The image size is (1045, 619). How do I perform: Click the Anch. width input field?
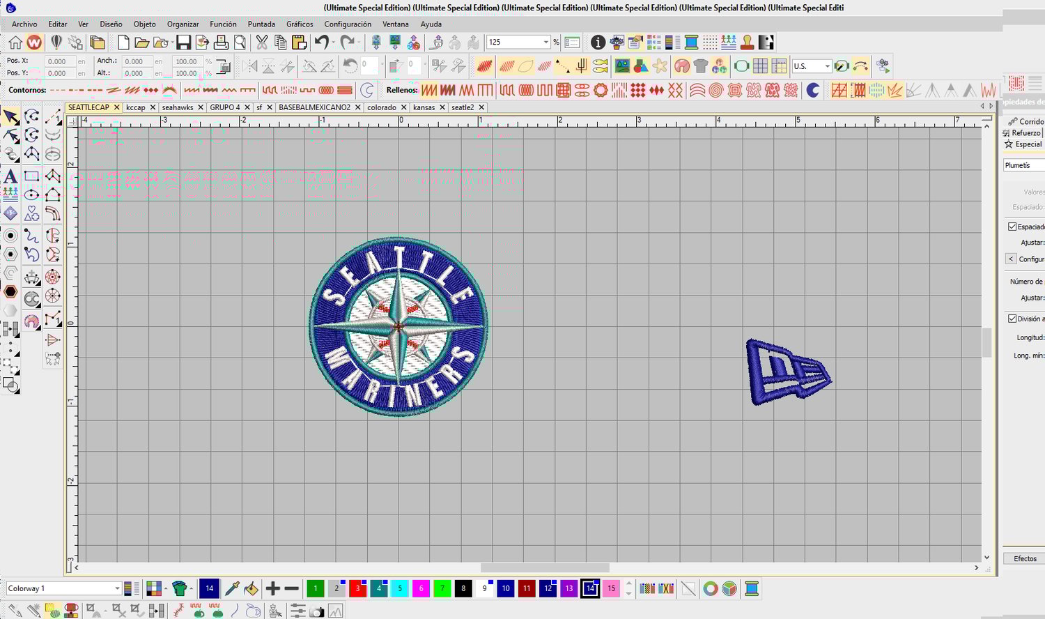[x=137, y=61]
